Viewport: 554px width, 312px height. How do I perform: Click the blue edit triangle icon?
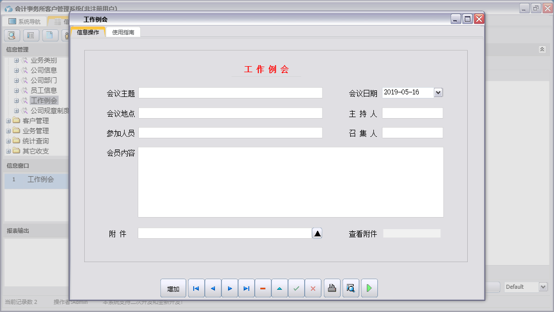click(x=280, y=288)
